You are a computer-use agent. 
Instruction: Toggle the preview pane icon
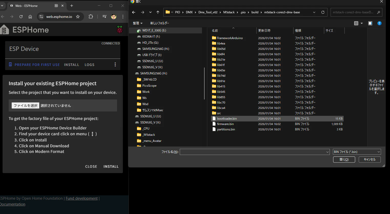click(x=370, y=23)
